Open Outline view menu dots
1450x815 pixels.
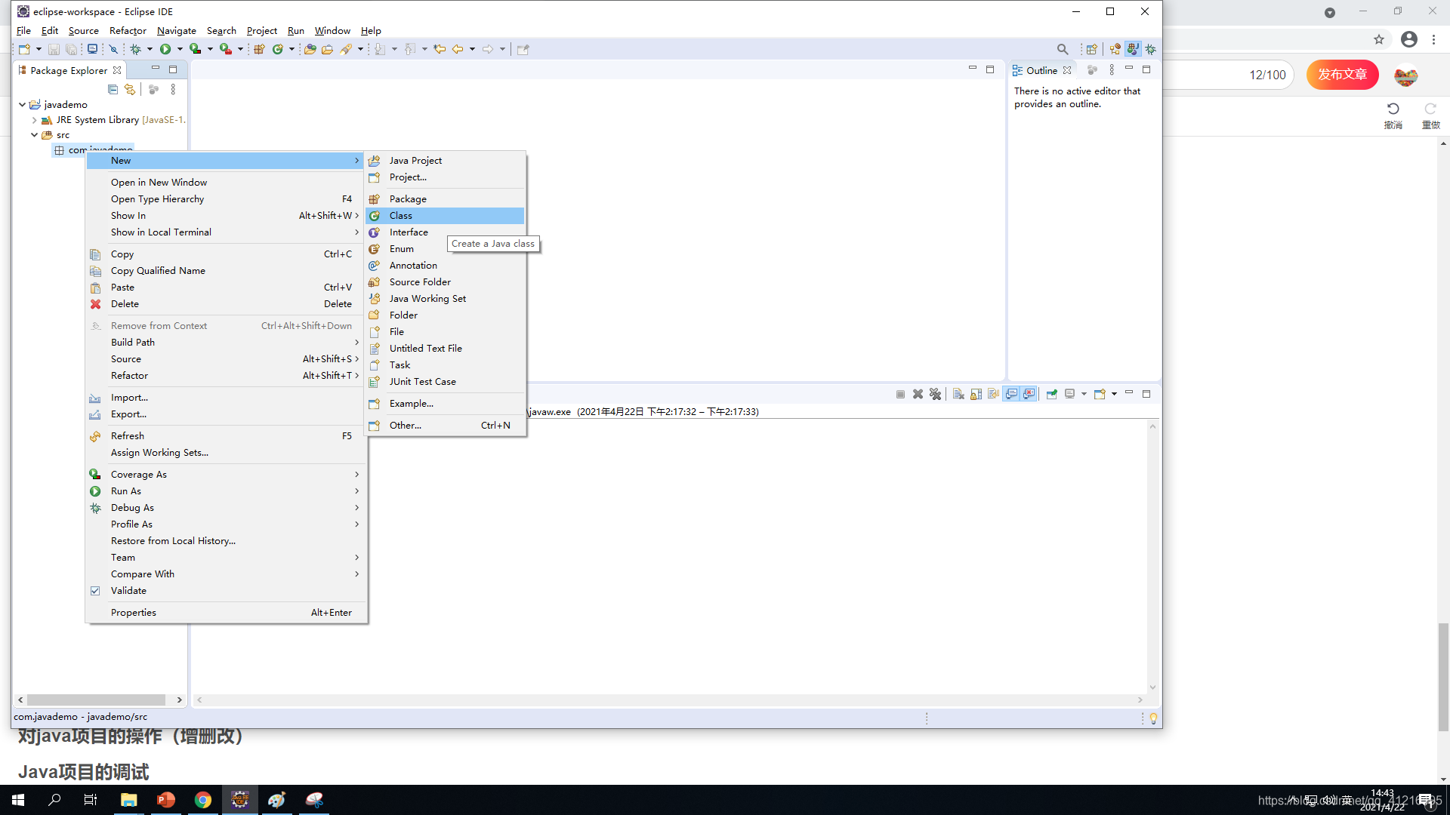1112,70
